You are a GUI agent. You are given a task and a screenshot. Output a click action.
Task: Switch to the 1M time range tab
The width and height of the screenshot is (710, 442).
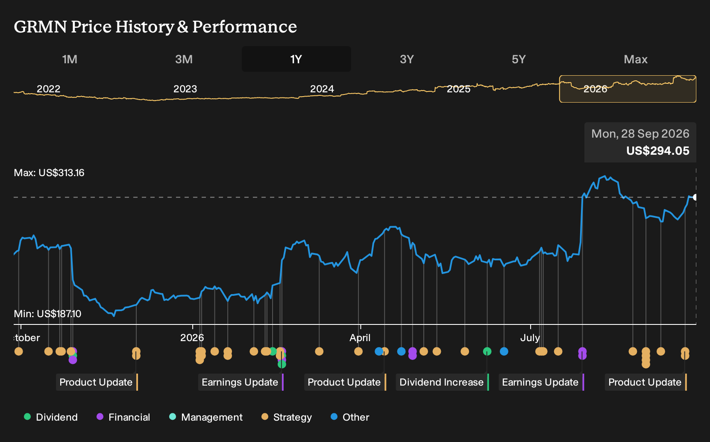(70, 59)
